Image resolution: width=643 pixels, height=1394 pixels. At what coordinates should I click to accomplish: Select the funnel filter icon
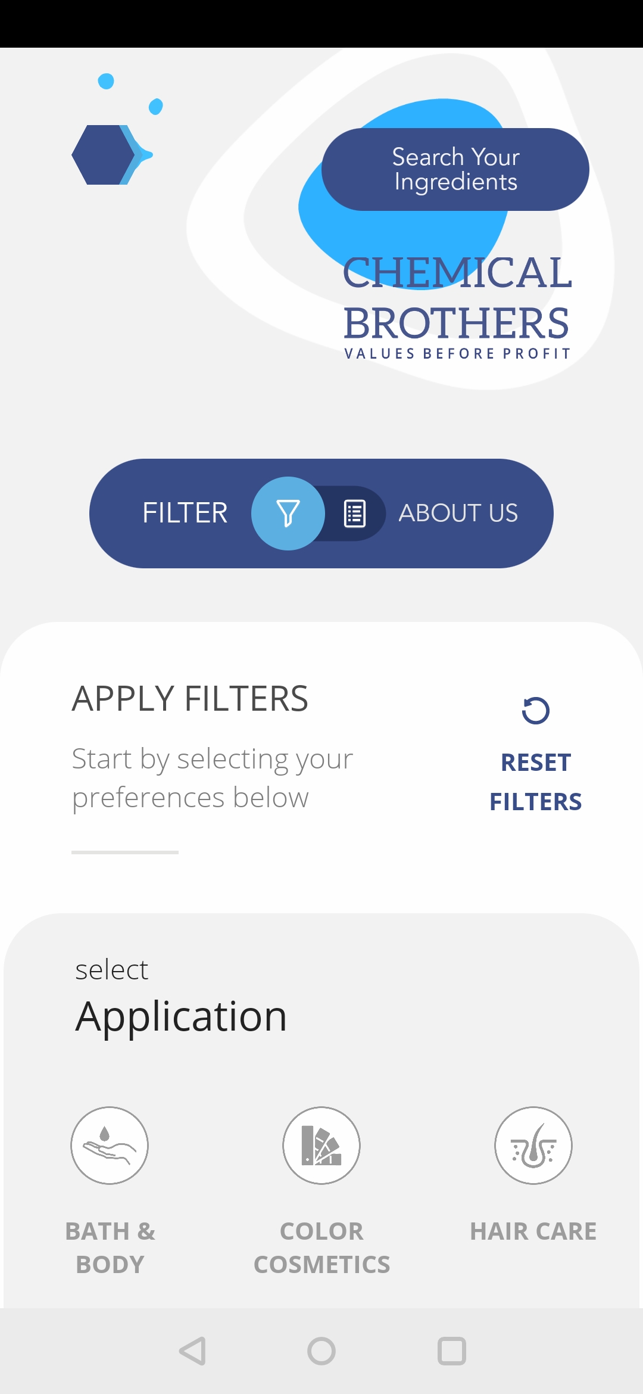[x=288, y=514]
